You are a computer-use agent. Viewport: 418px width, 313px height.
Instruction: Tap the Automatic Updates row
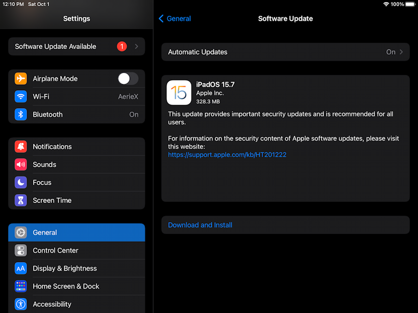click(x=285, y=52)
